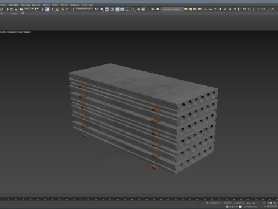This screenshot has width=278, height=209.
Task: Toggle Percent Snap
Action: pyautogui.click(x=63, y=9)
